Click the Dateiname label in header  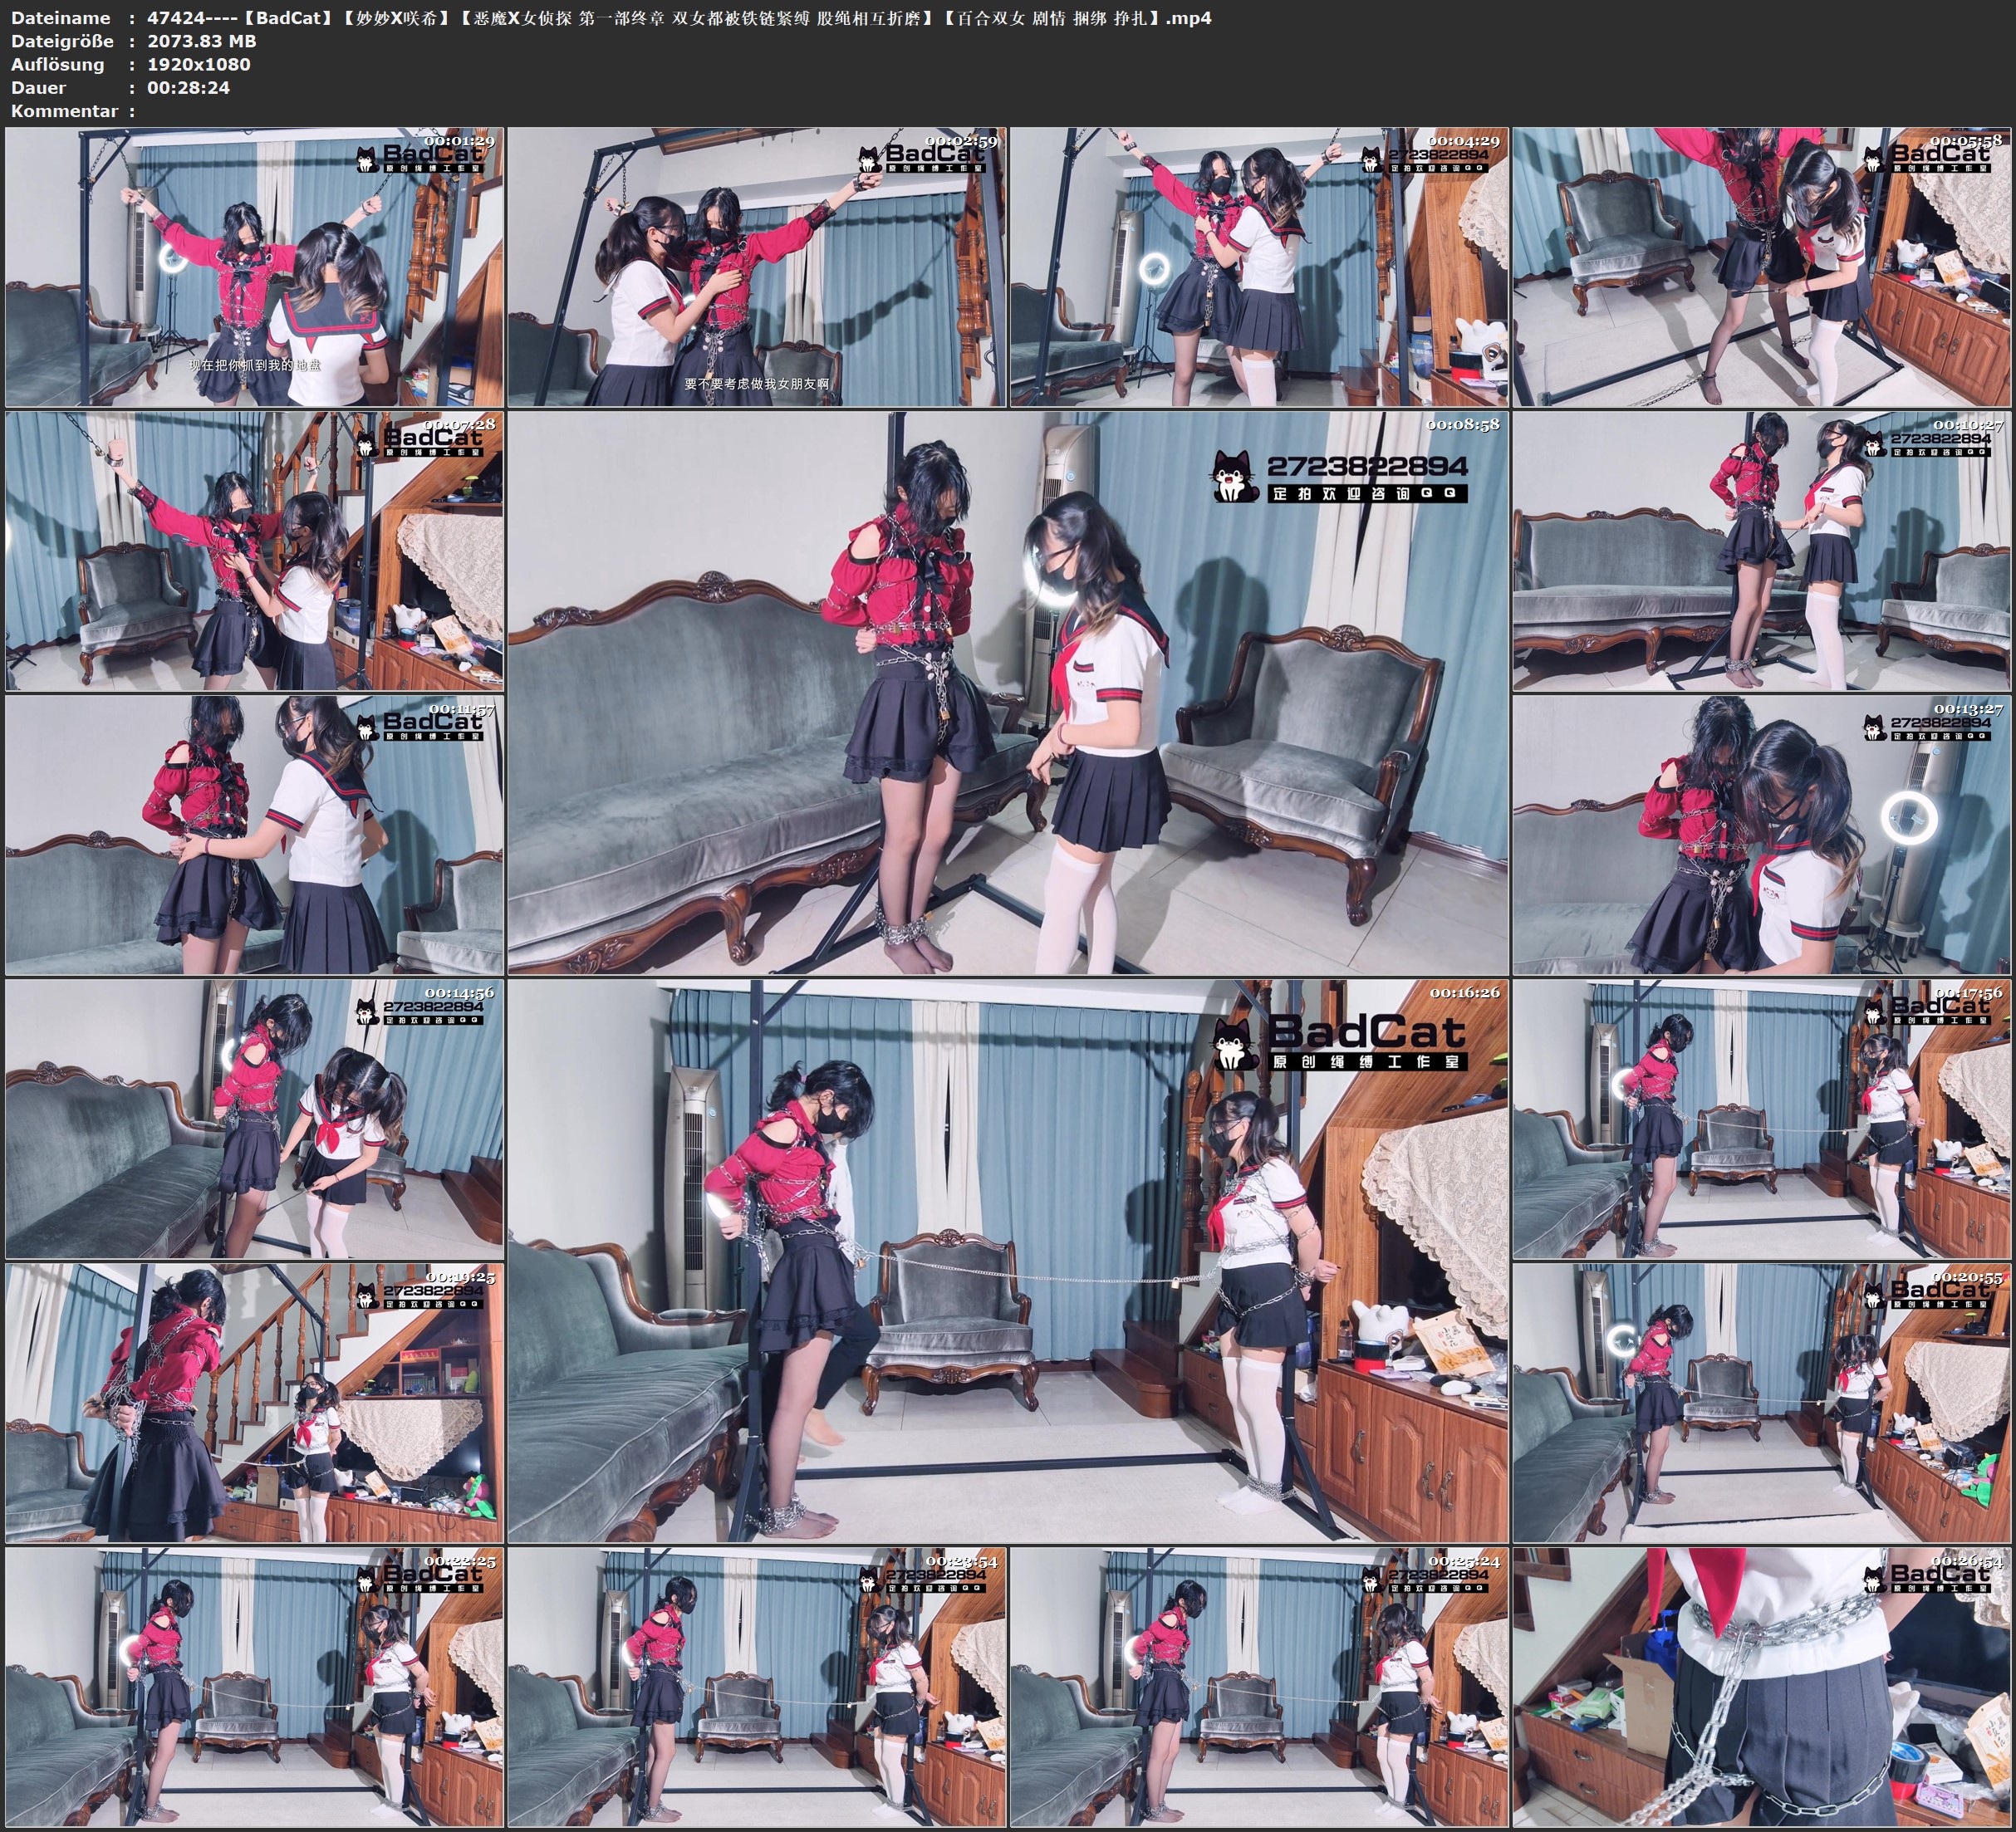(x=60, y=18)
